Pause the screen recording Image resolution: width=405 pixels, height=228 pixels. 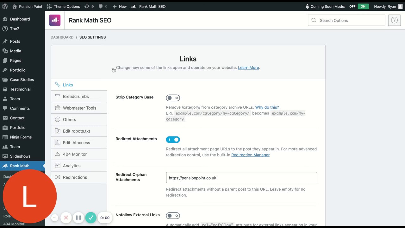78,218
